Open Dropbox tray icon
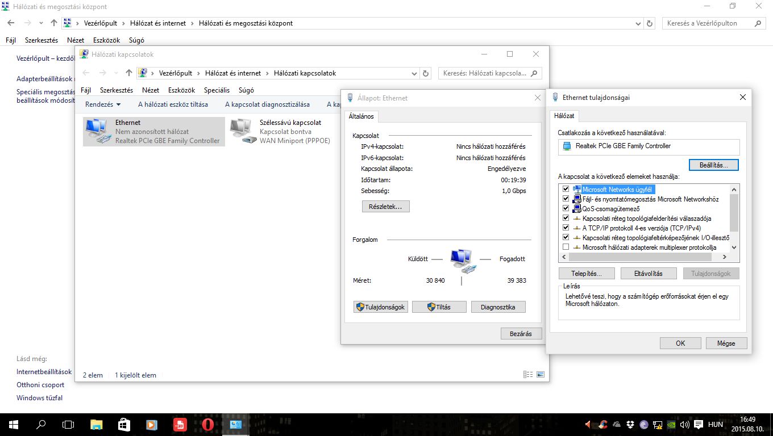The height and width of the screenshot is (436, 773). [x=630, y=424]
